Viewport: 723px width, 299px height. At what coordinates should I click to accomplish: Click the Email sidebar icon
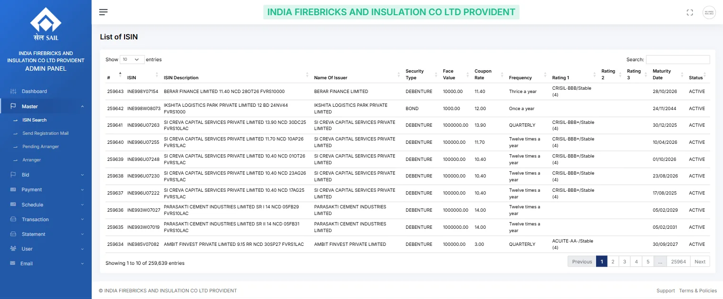pos(13,263)
